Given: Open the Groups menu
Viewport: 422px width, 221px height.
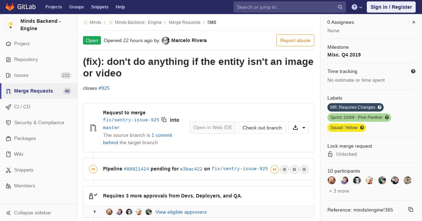Looking at the screenshot, I should [76, 7].
